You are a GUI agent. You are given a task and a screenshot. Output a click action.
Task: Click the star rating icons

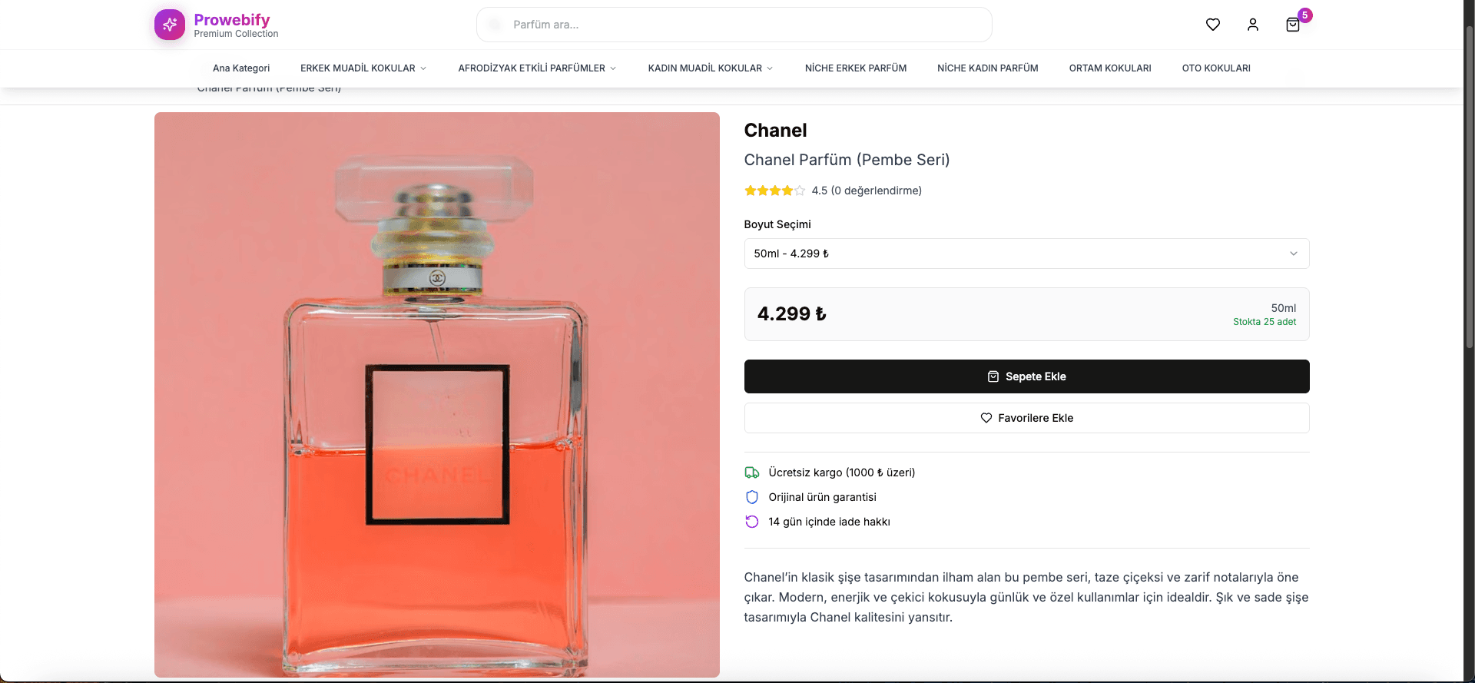774,191
